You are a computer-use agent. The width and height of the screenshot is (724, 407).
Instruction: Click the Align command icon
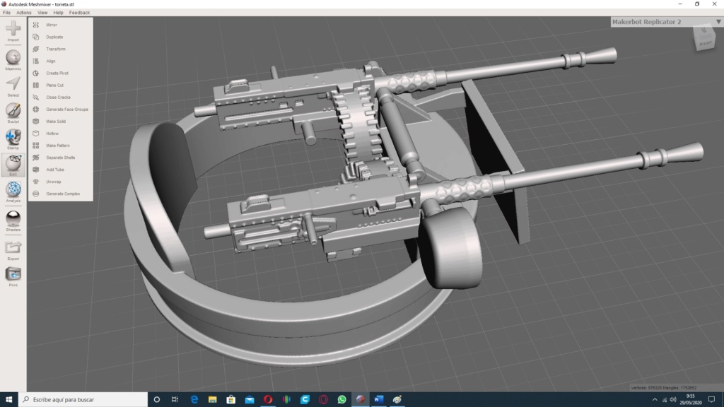(x=36, y=61)
